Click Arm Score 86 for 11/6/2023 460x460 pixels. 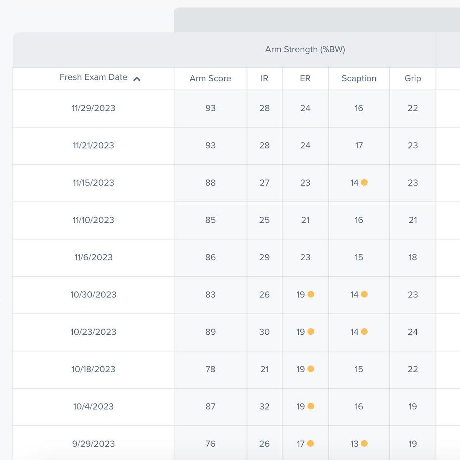tap(210, 258)
